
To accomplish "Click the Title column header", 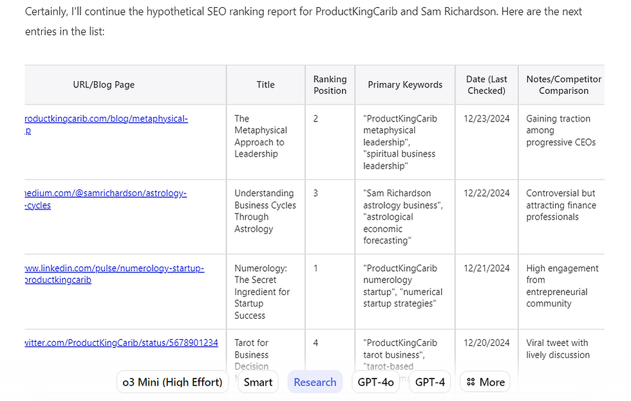I will point(265,85).
